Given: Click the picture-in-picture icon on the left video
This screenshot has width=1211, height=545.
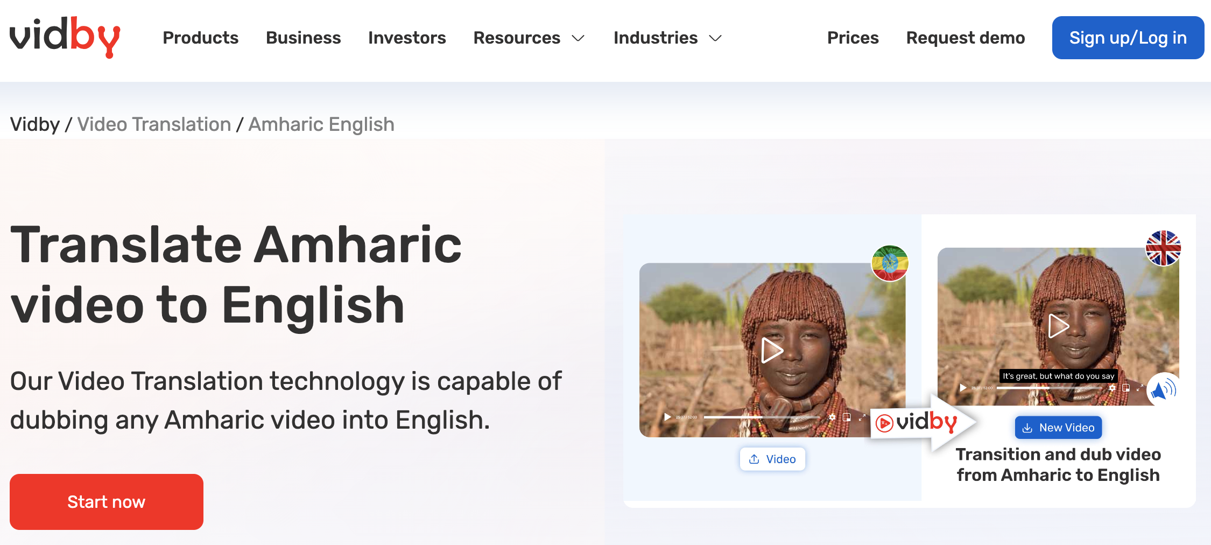Looking at the screenshot, I should 847,417.
